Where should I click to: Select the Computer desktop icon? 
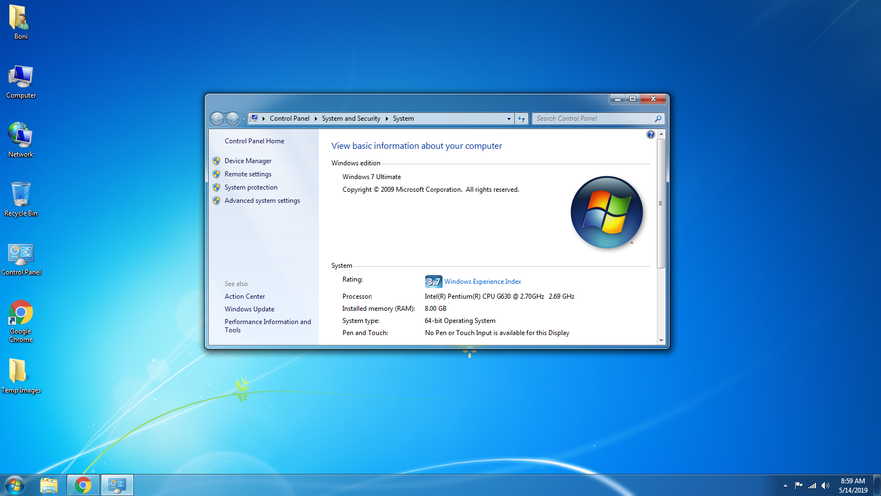click(x=20, y=82)
